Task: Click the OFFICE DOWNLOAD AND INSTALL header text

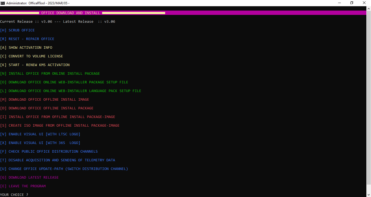Action: [71, 13]
